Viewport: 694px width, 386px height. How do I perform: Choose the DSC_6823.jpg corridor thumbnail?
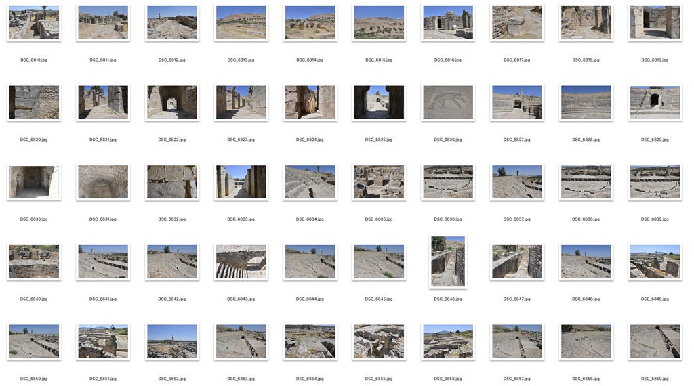click(241, 102)
